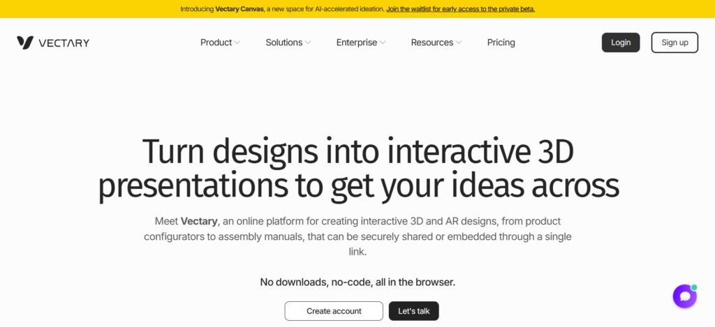The height and width of the screenshot is (327, 715).
Task: Click the bold 'Vectary' word in description
Action: pyautogui.click(x=199, y=221)
